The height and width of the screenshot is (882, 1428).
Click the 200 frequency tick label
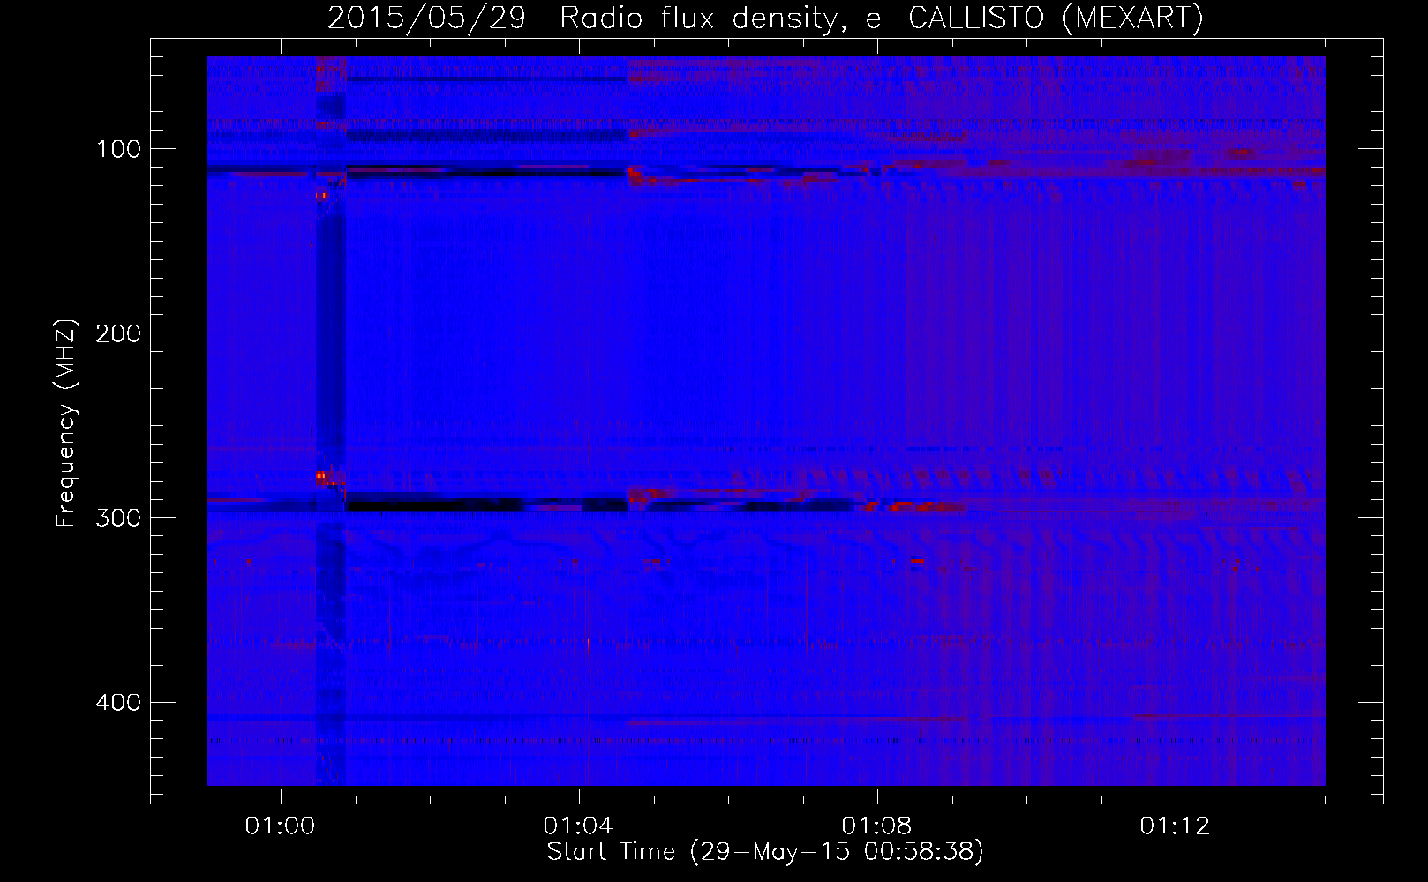pyautogui.click(x=119, y=333)
